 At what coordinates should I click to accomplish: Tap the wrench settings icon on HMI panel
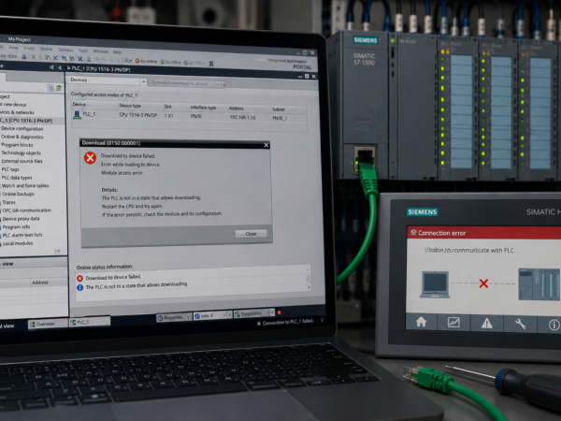pyautogui.click(x=520, y=324)
